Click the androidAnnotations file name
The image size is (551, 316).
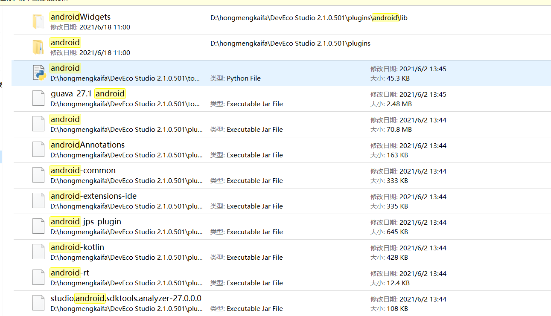tap(87, 145)
